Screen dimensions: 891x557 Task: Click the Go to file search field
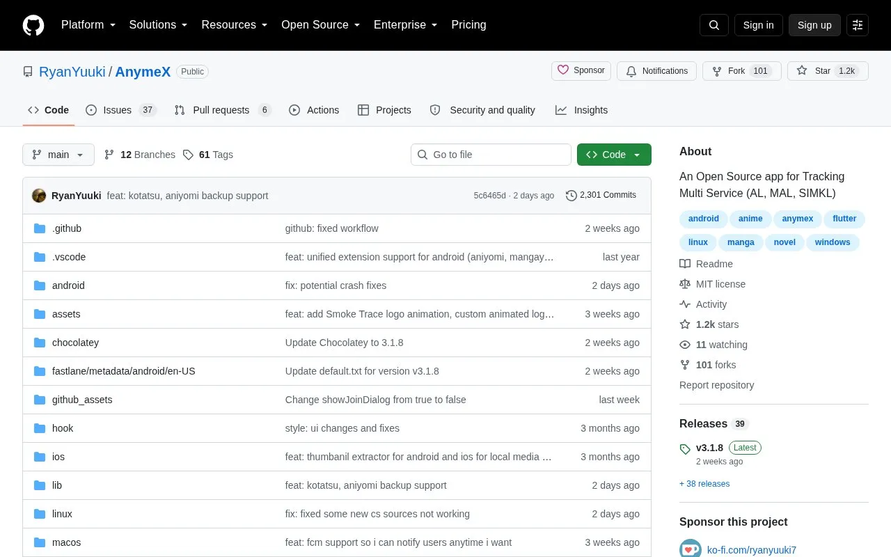[x=491, y=155]
